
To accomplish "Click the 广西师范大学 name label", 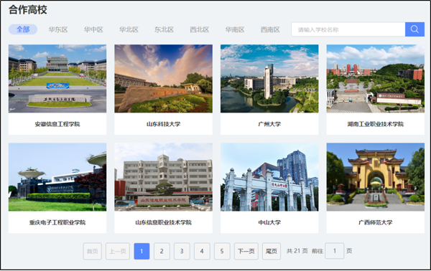I will (376, 222).
